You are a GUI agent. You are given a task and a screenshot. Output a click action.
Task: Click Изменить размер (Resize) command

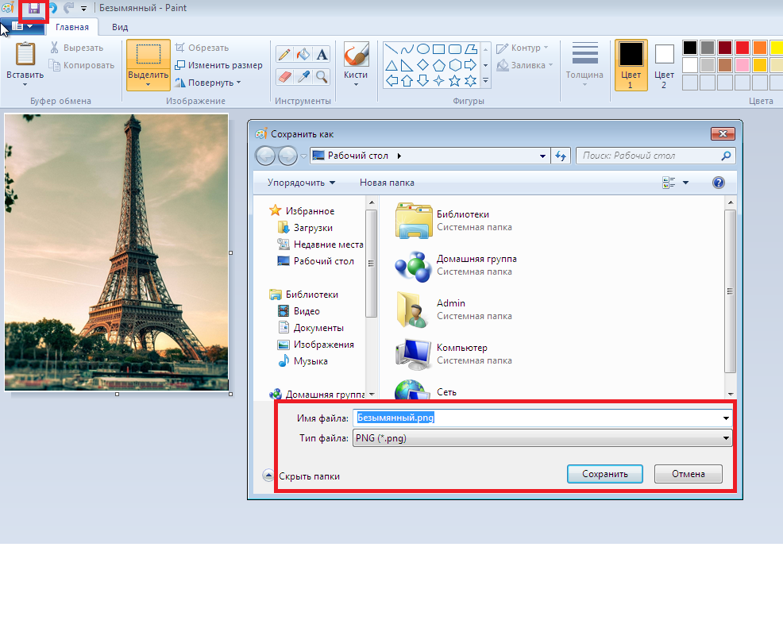tap(218, 65)
